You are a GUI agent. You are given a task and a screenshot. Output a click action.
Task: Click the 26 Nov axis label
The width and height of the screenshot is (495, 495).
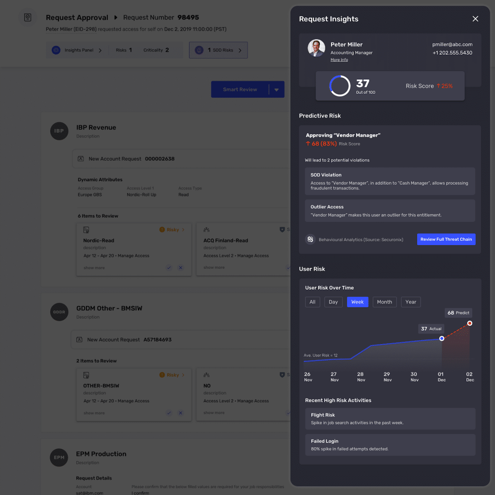(308, 377)
